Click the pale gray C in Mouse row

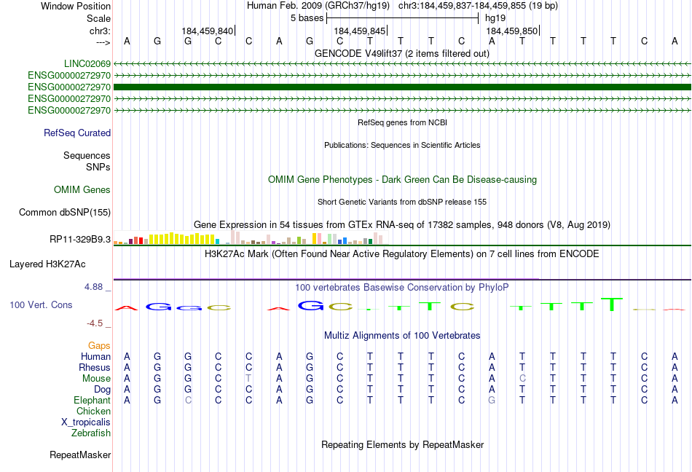522,379
